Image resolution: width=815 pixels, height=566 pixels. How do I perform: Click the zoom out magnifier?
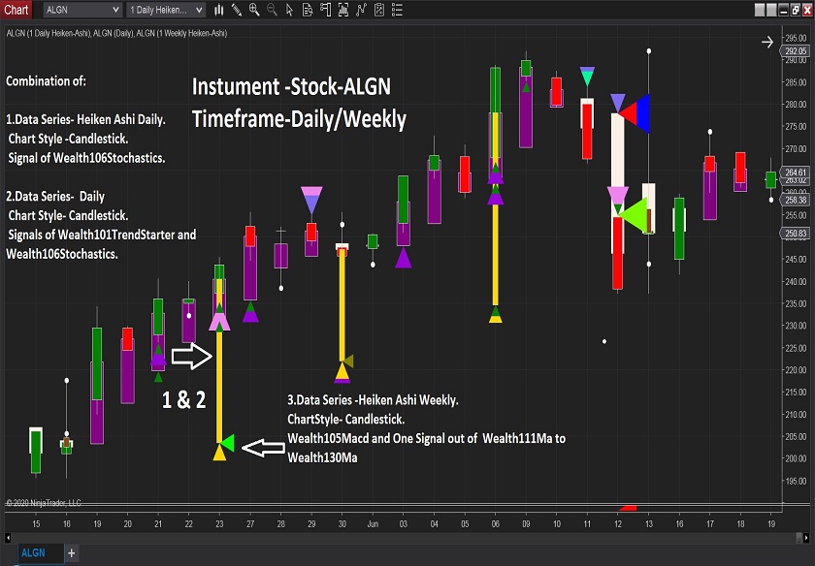tap(272, 10)
